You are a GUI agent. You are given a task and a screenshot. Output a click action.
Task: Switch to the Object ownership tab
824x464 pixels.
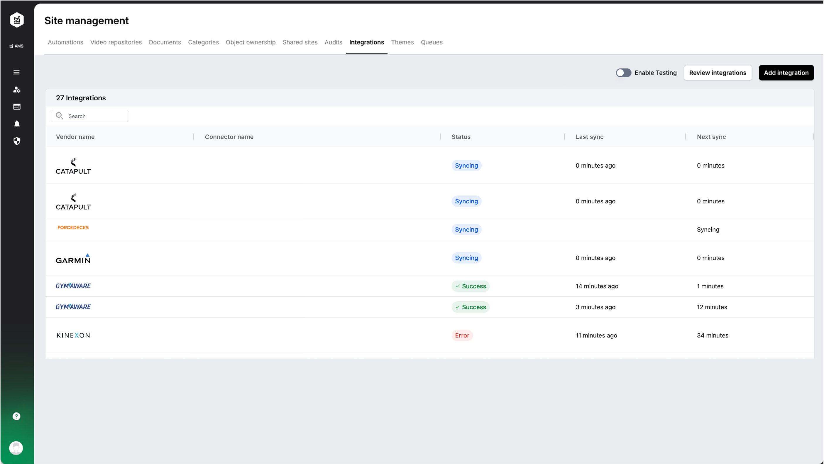[x=251, y=42]
